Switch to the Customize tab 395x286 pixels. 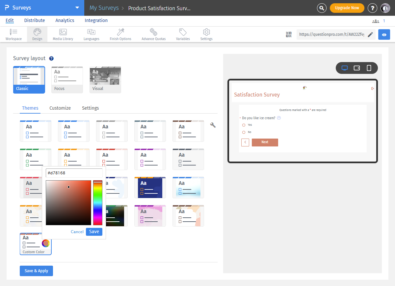(x=60, y=108)
